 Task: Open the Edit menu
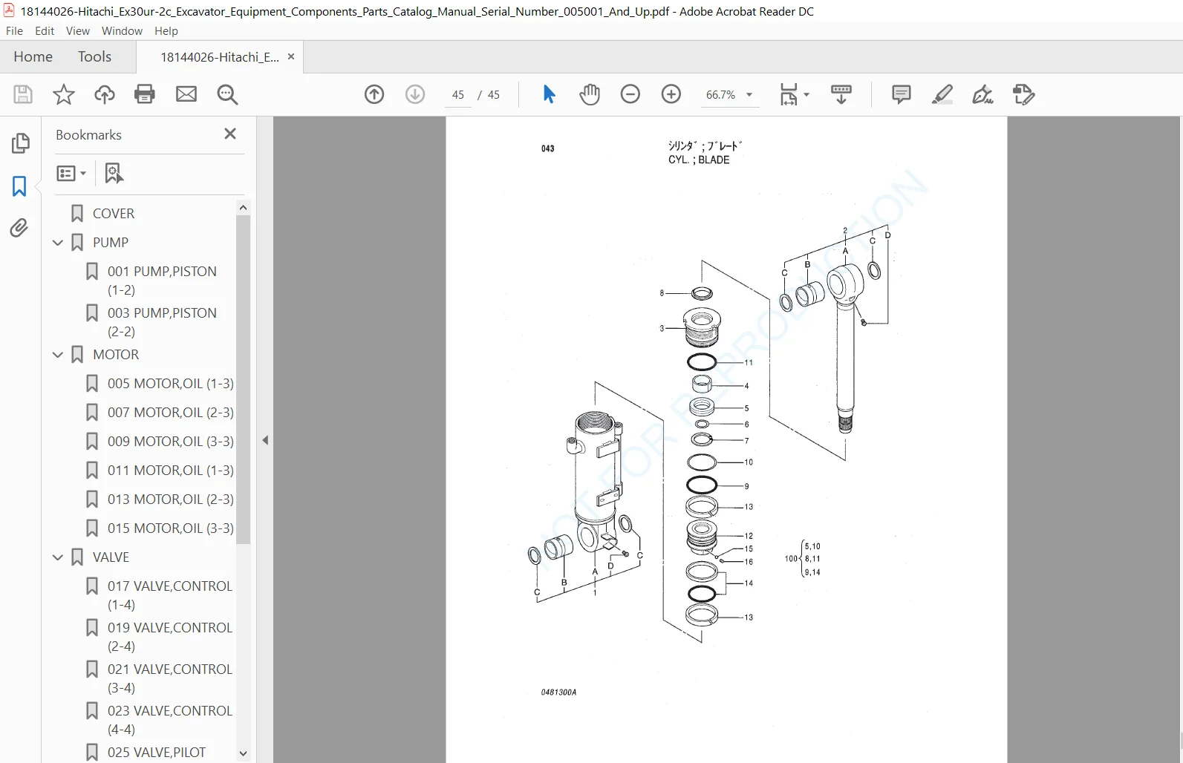point(45,30)
